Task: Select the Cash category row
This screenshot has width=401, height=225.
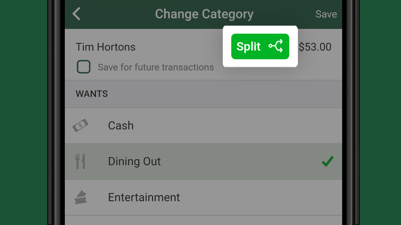Action: coord(203,125)
